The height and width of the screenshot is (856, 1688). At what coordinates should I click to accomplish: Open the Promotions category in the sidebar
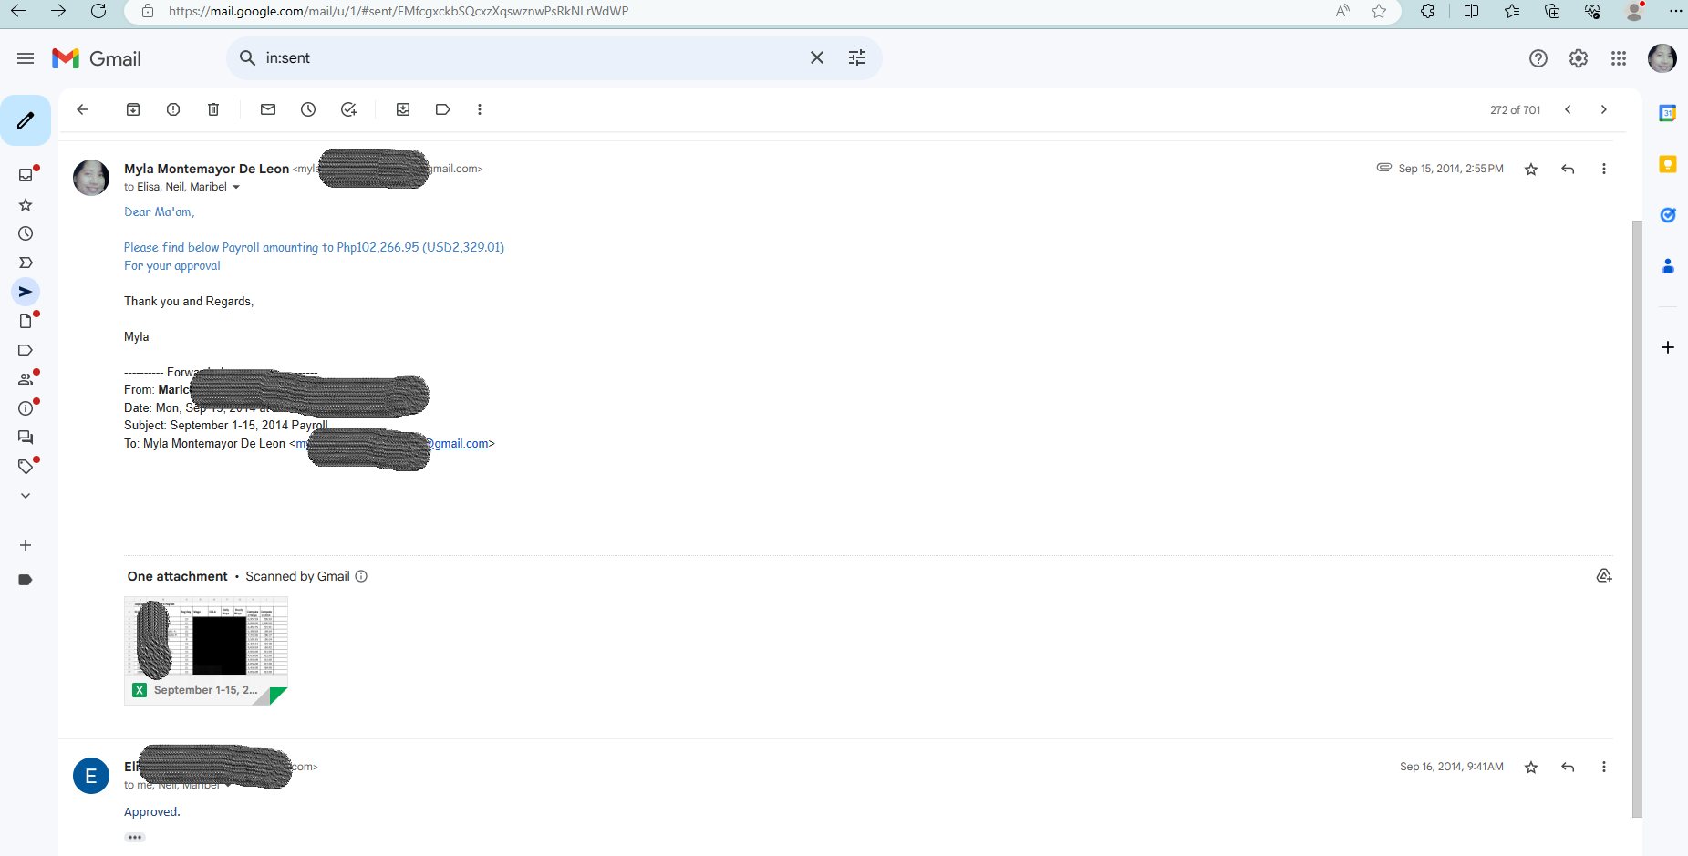click(26, 467)
